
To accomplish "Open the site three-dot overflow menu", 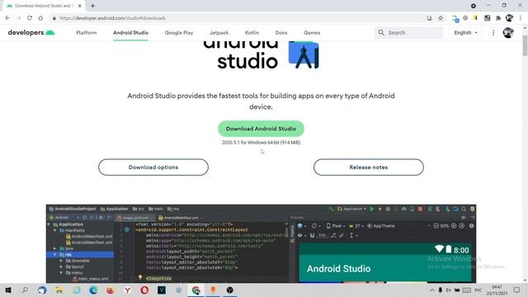I will coord(493,33).
